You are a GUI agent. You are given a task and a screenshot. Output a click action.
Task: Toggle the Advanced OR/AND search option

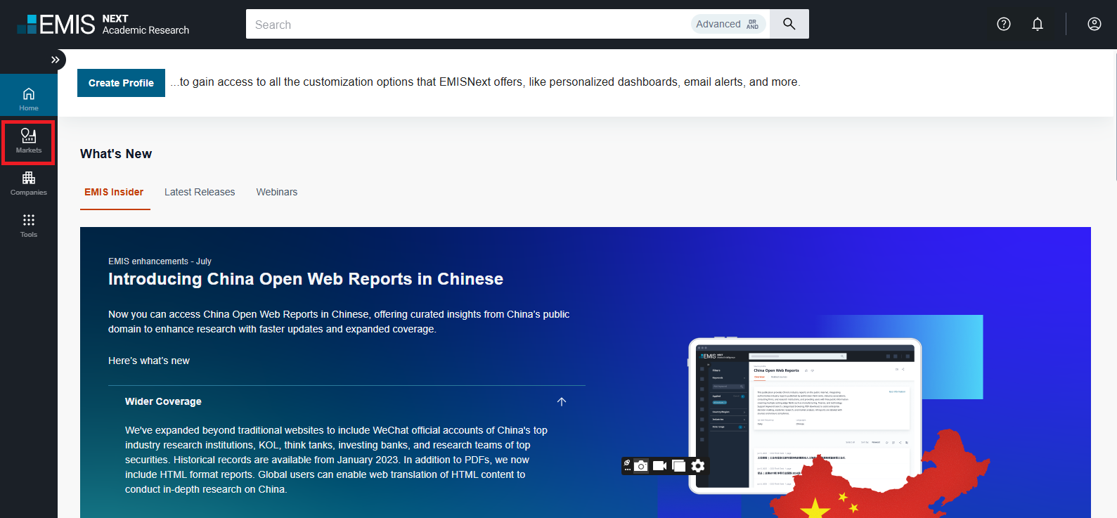(x=728, y=24)
